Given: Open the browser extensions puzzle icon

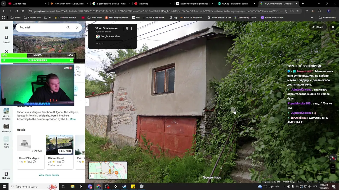Looking at the screenshot, I should coord(319,11).
